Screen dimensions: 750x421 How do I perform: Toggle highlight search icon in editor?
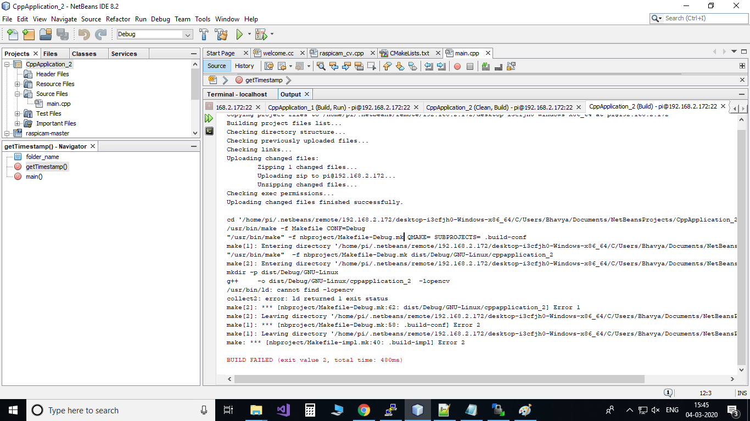pyautogui.click(x=359, y=66)
